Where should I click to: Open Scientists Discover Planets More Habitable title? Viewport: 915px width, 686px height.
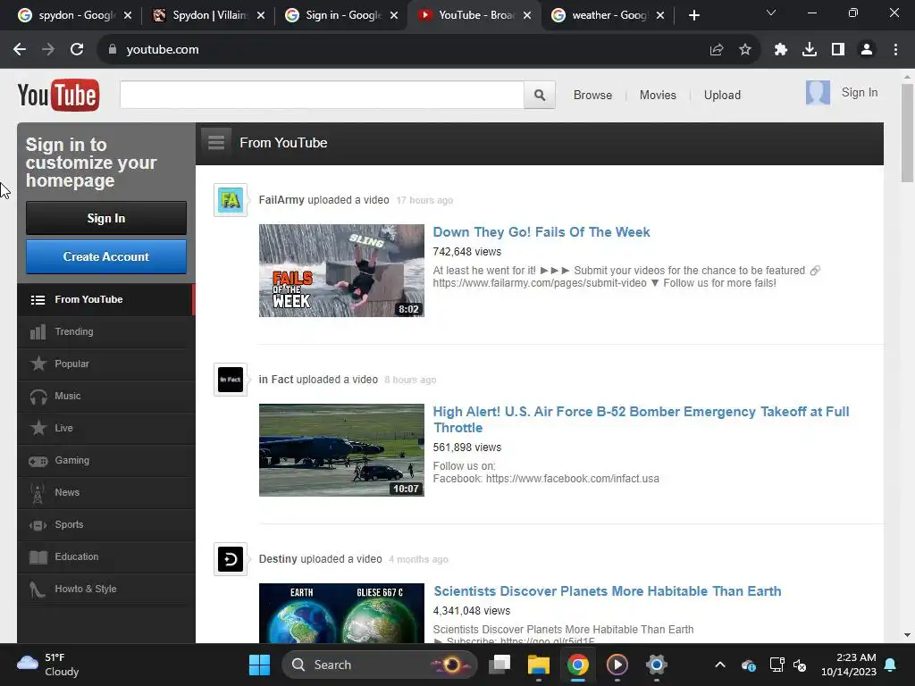607,591
